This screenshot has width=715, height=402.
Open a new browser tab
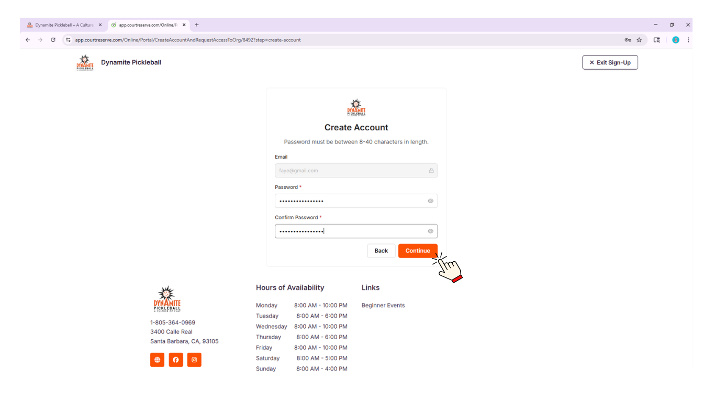tap(197, 25)
